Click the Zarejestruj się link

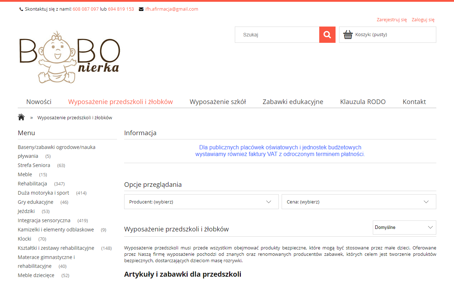pyautogui.click(x=392, y=19)
